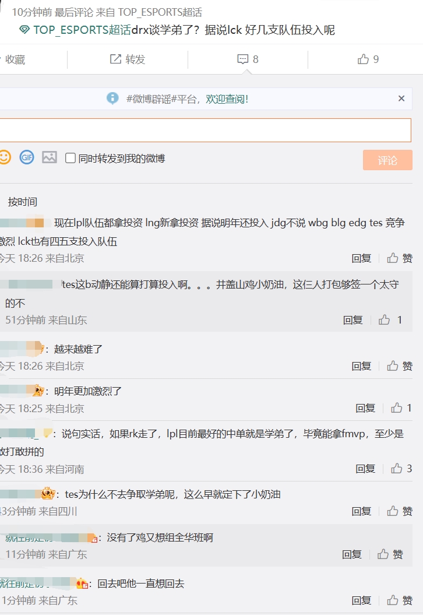Reply to the 井盖山鸡小奶油 comment
Screen dimensions: 423x615
[353, 320]
